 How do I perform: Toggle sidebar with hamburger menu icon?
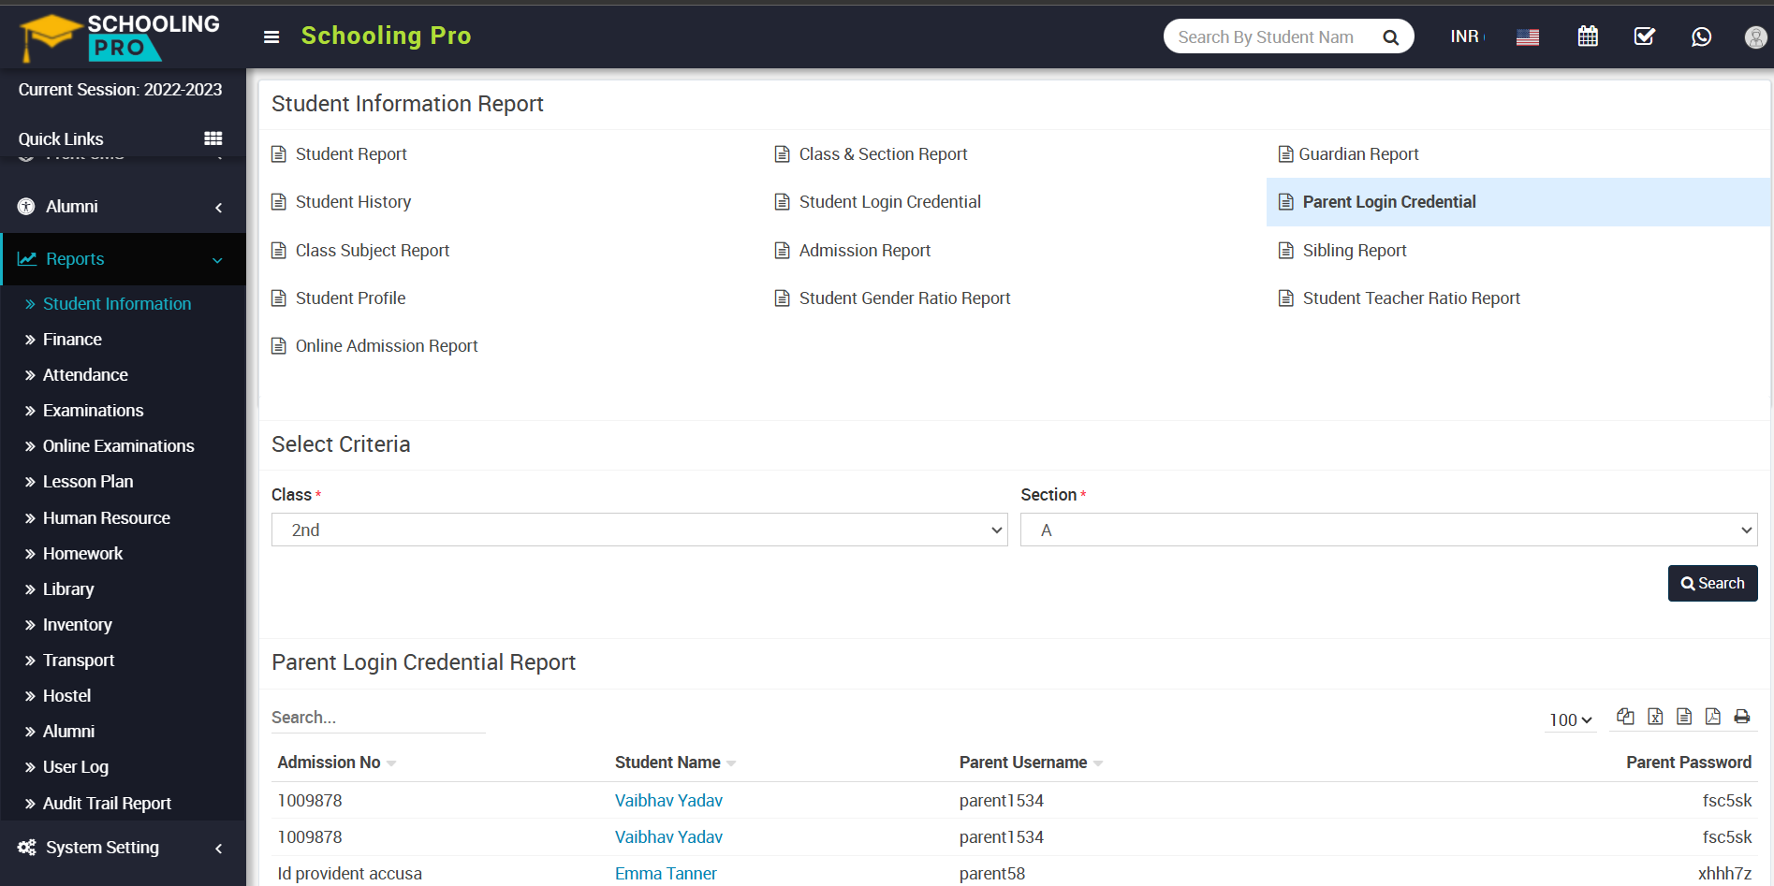pyautogui.click(x=271, y=37)
